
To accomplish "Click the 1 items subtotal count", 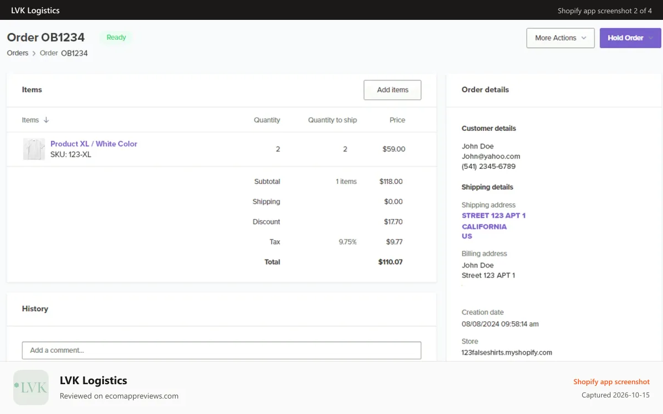I will pos(346,181).
